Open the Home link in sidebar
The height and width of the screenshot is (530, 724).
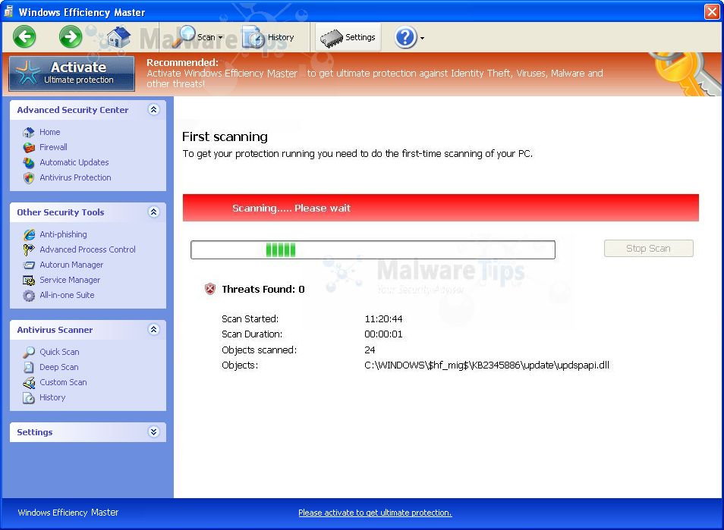point(50,132)
